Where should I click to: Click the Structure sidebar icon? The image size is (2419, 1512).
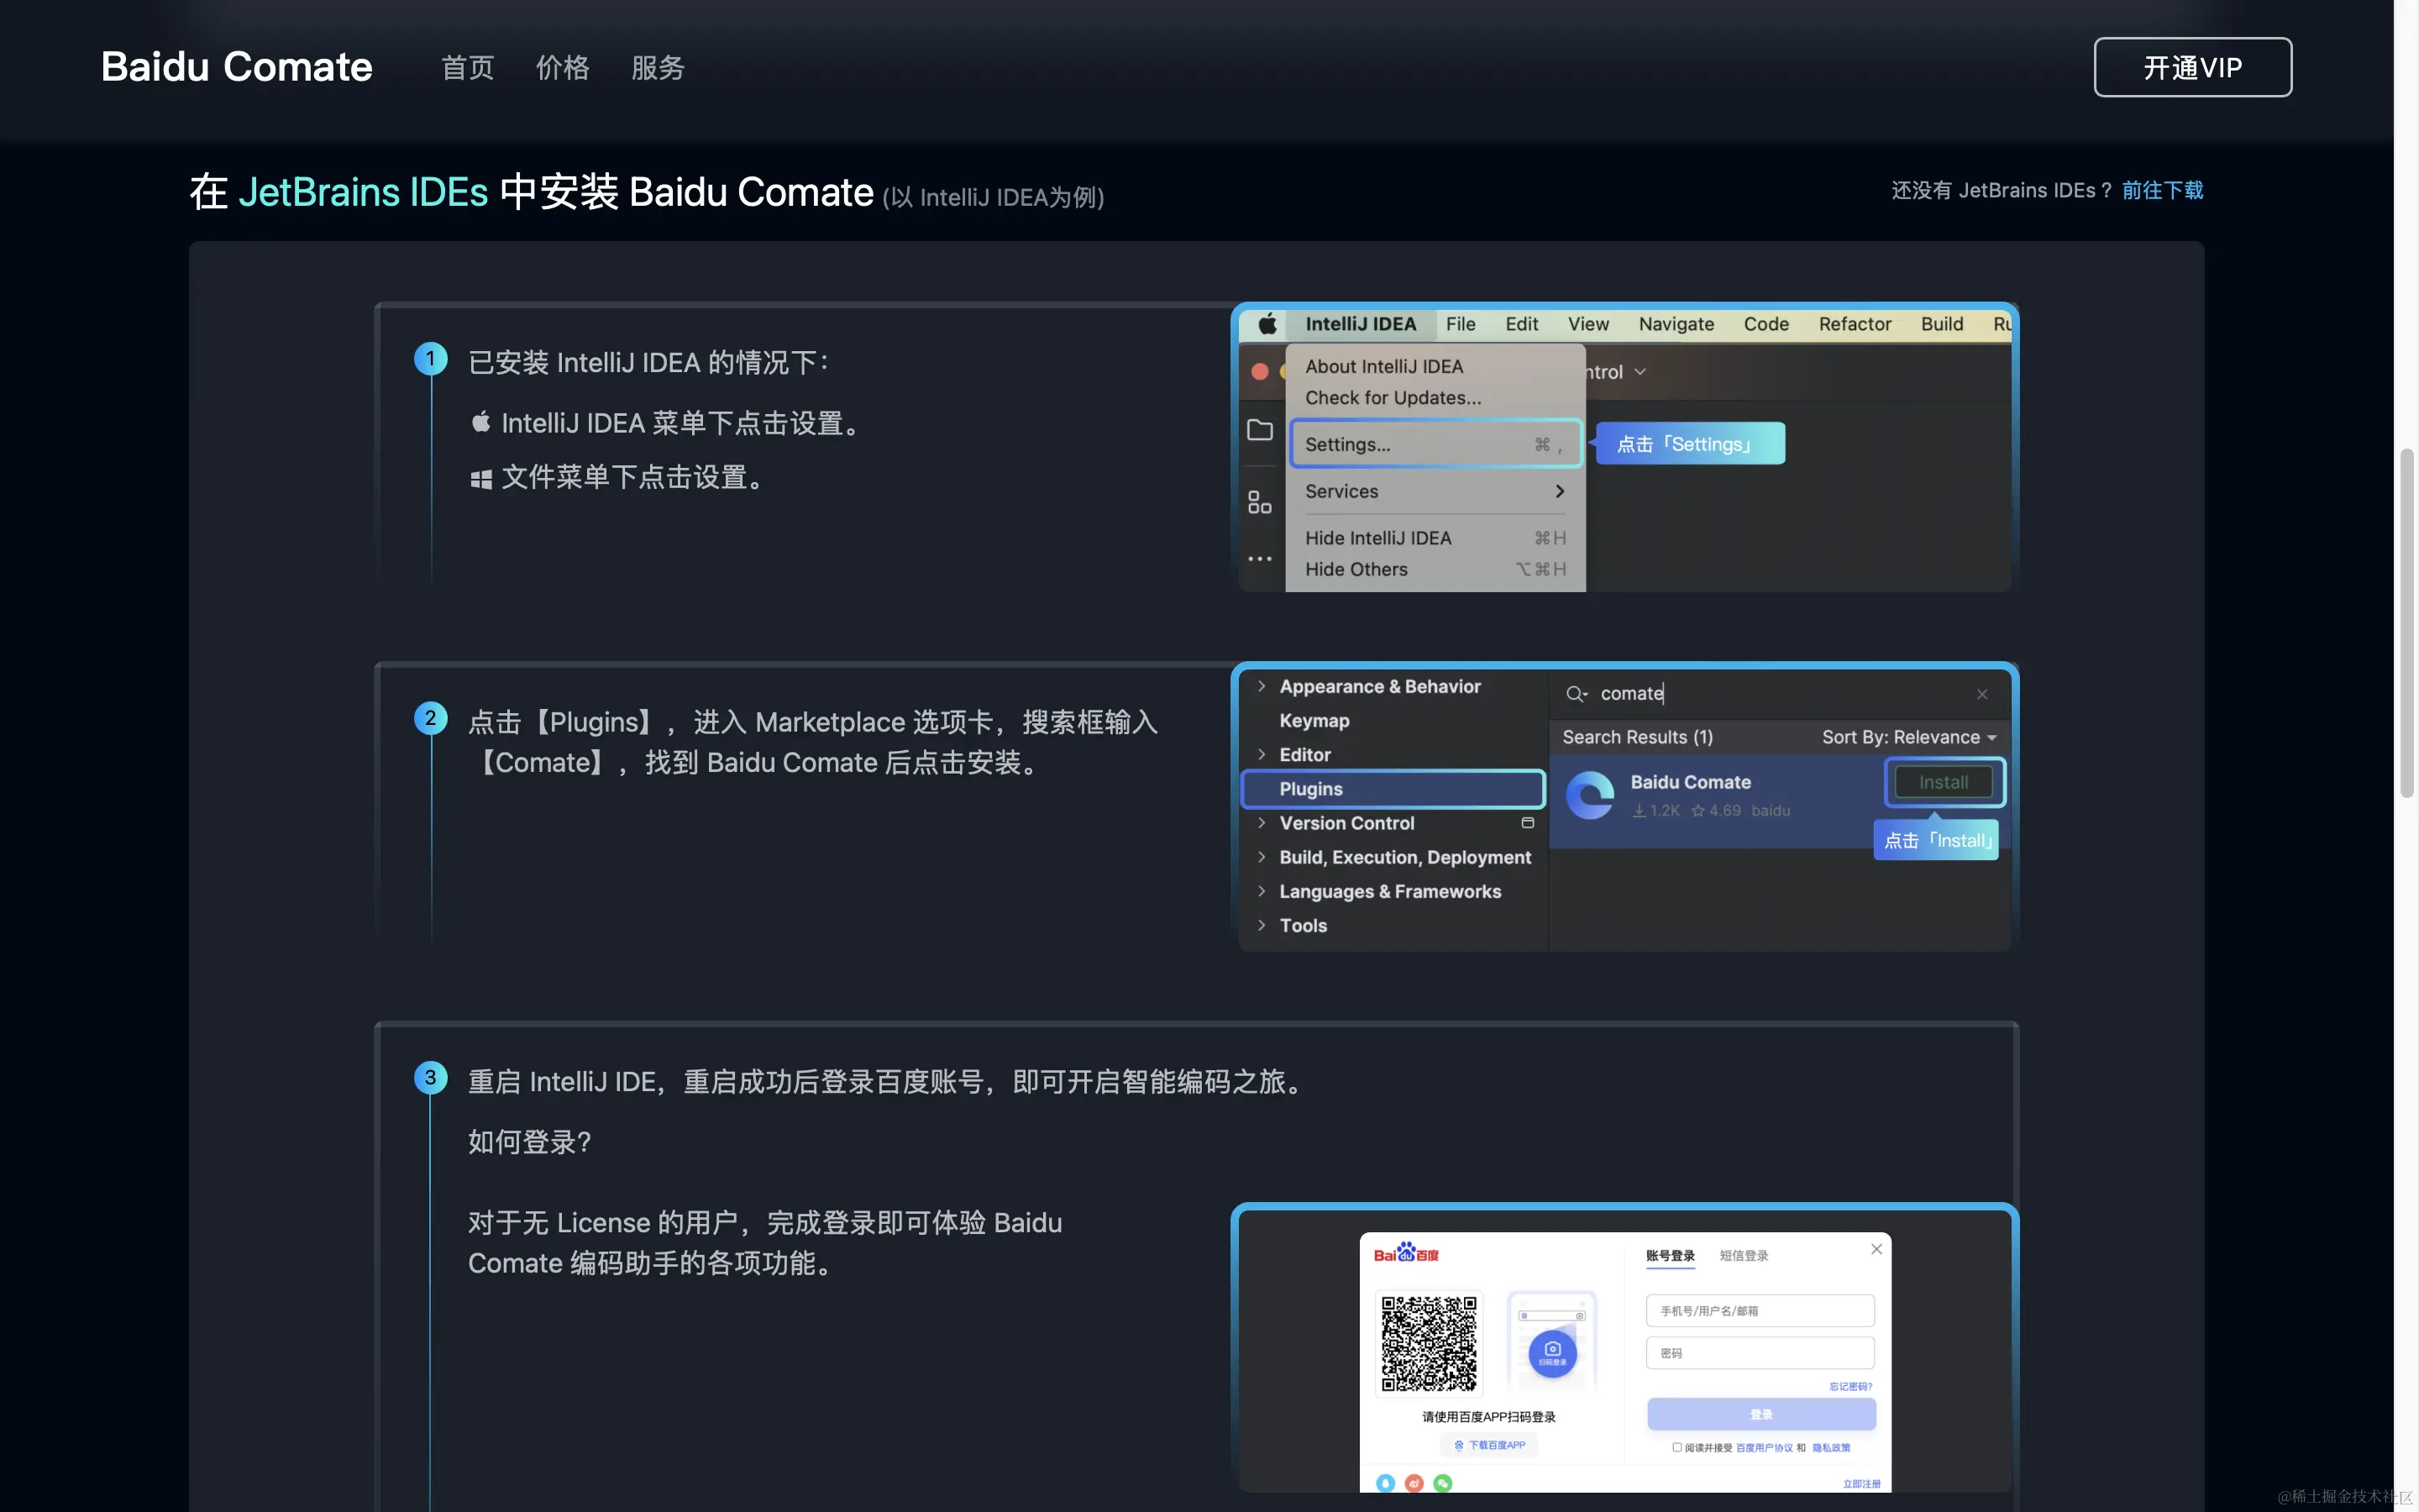[1260, 501]
